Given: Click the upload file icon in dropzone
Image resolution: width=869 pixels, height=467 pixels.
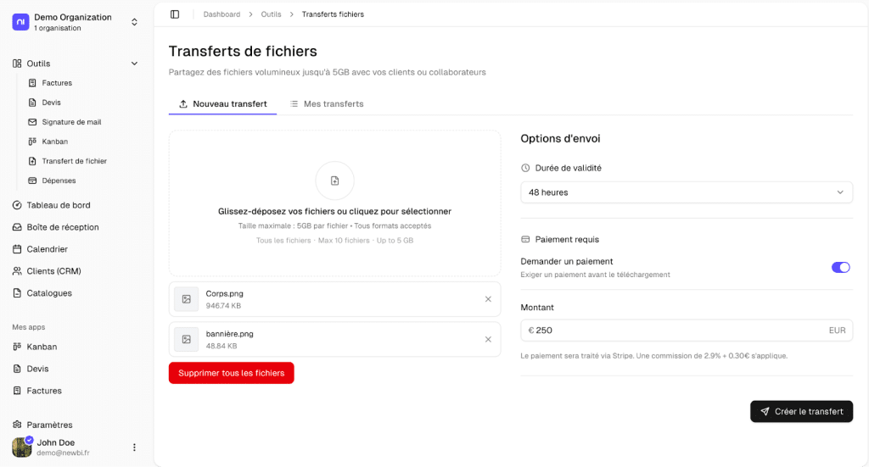Looking at the screenshot, I should click(334, 181).
